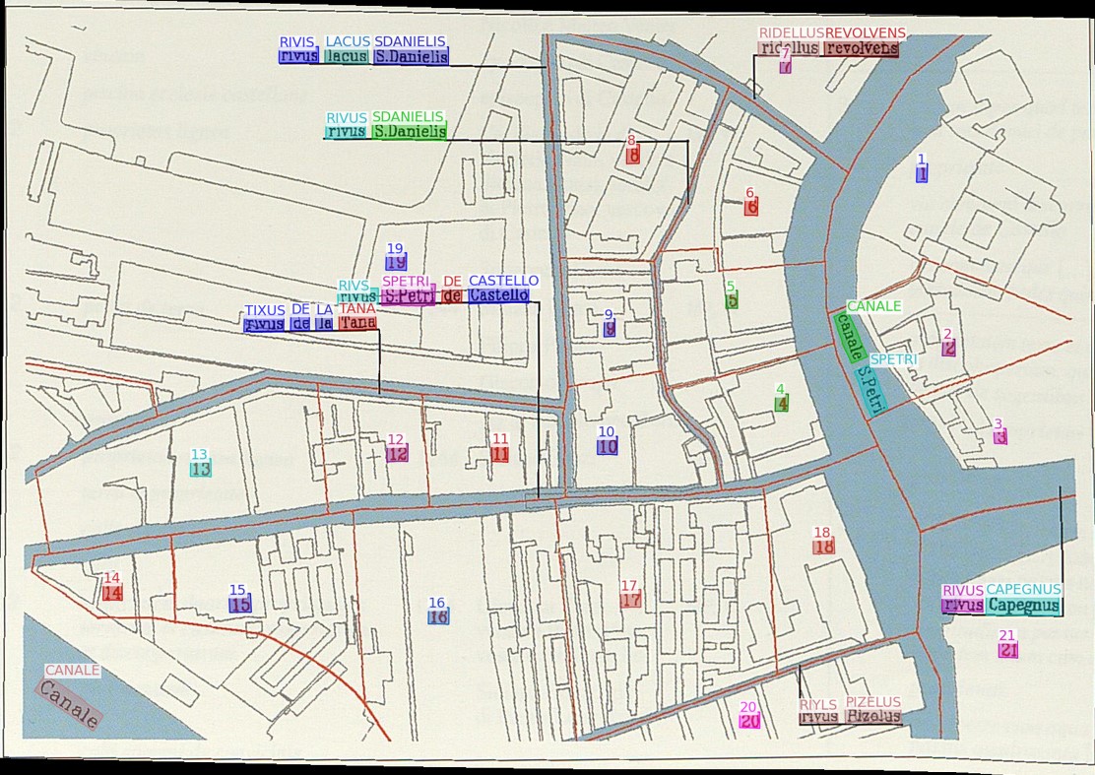This screenshot has width=1095, height=775.
Task: Click the 'Castello' label box
Action: pos(499,295)
